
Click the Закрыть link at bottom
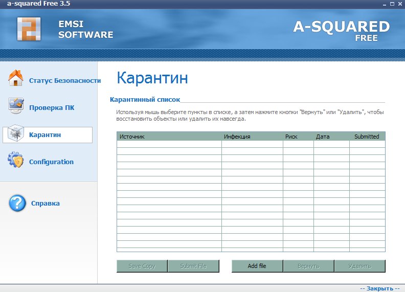click(379, 288)
